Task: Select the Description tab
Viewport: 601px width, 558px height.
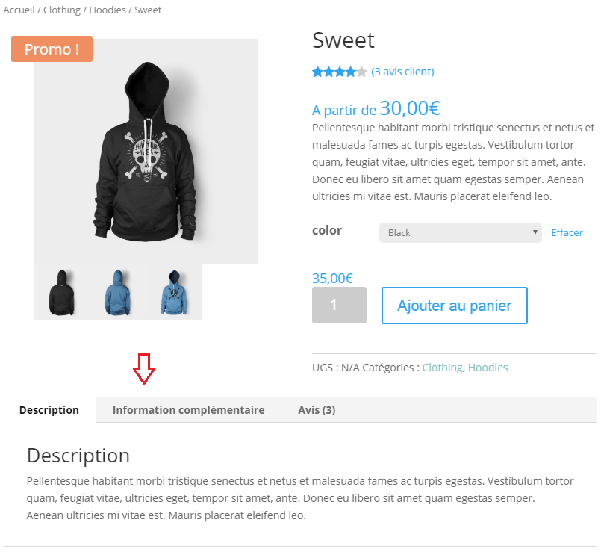Action: coord(49,409)
